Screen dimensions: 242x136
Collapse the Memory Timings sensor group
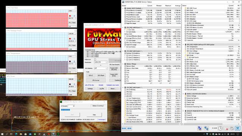tap(123, 64)
